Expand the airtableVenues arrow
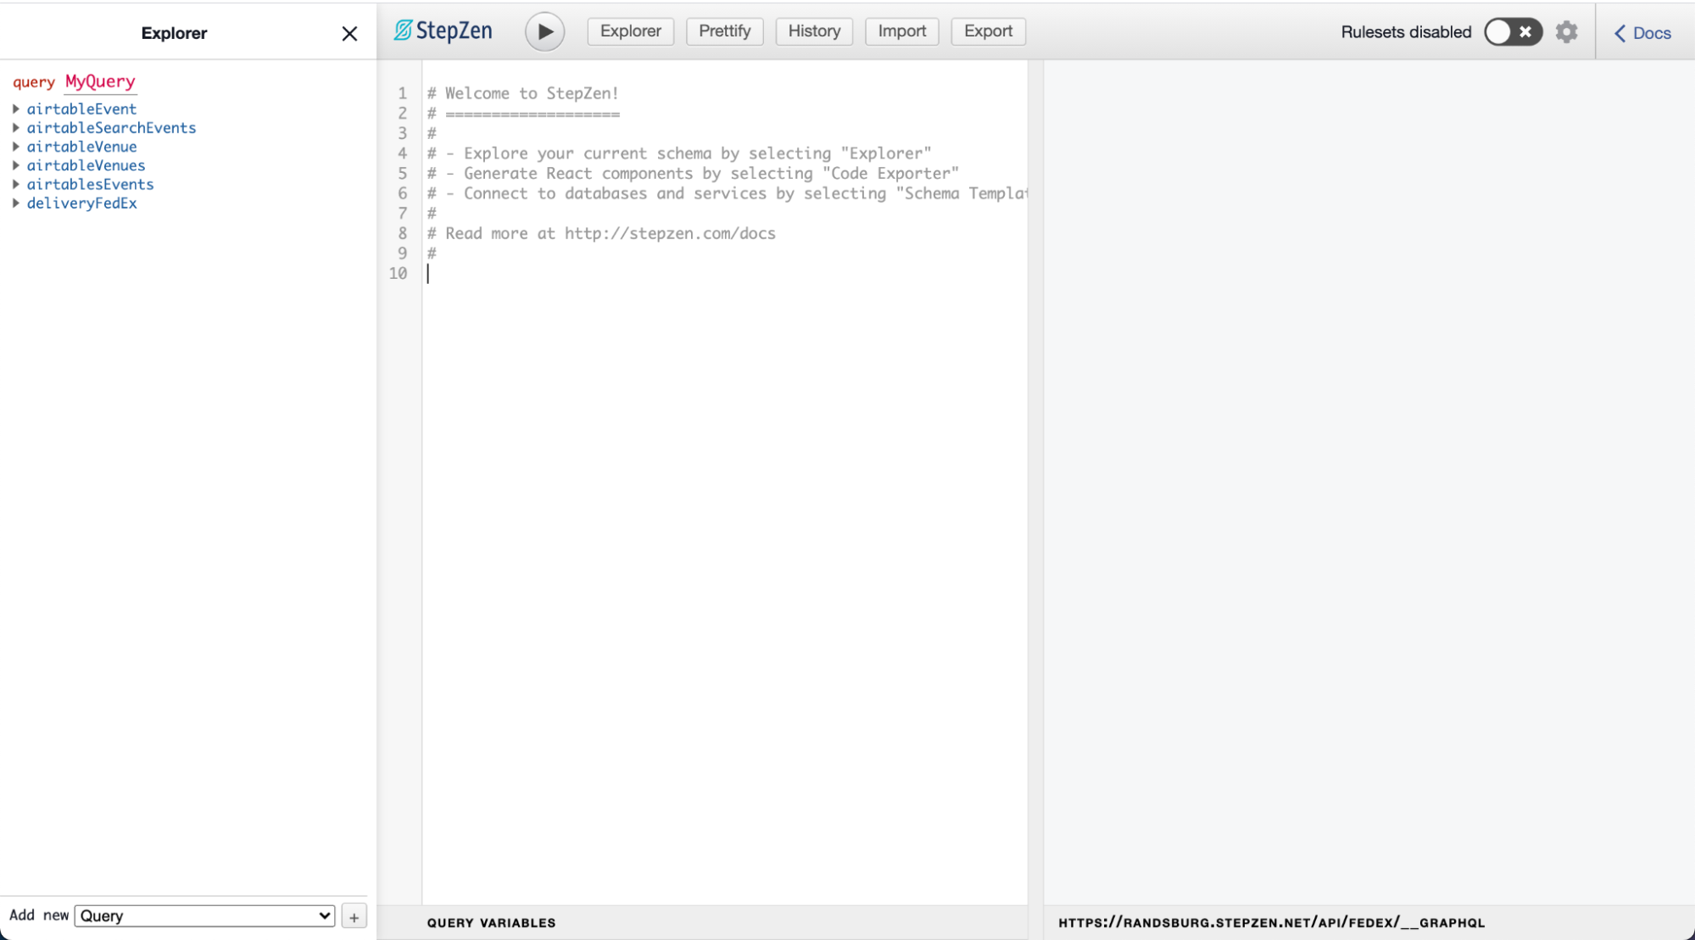The width and height of the screenshot is (1695, 940). (15, 165)
